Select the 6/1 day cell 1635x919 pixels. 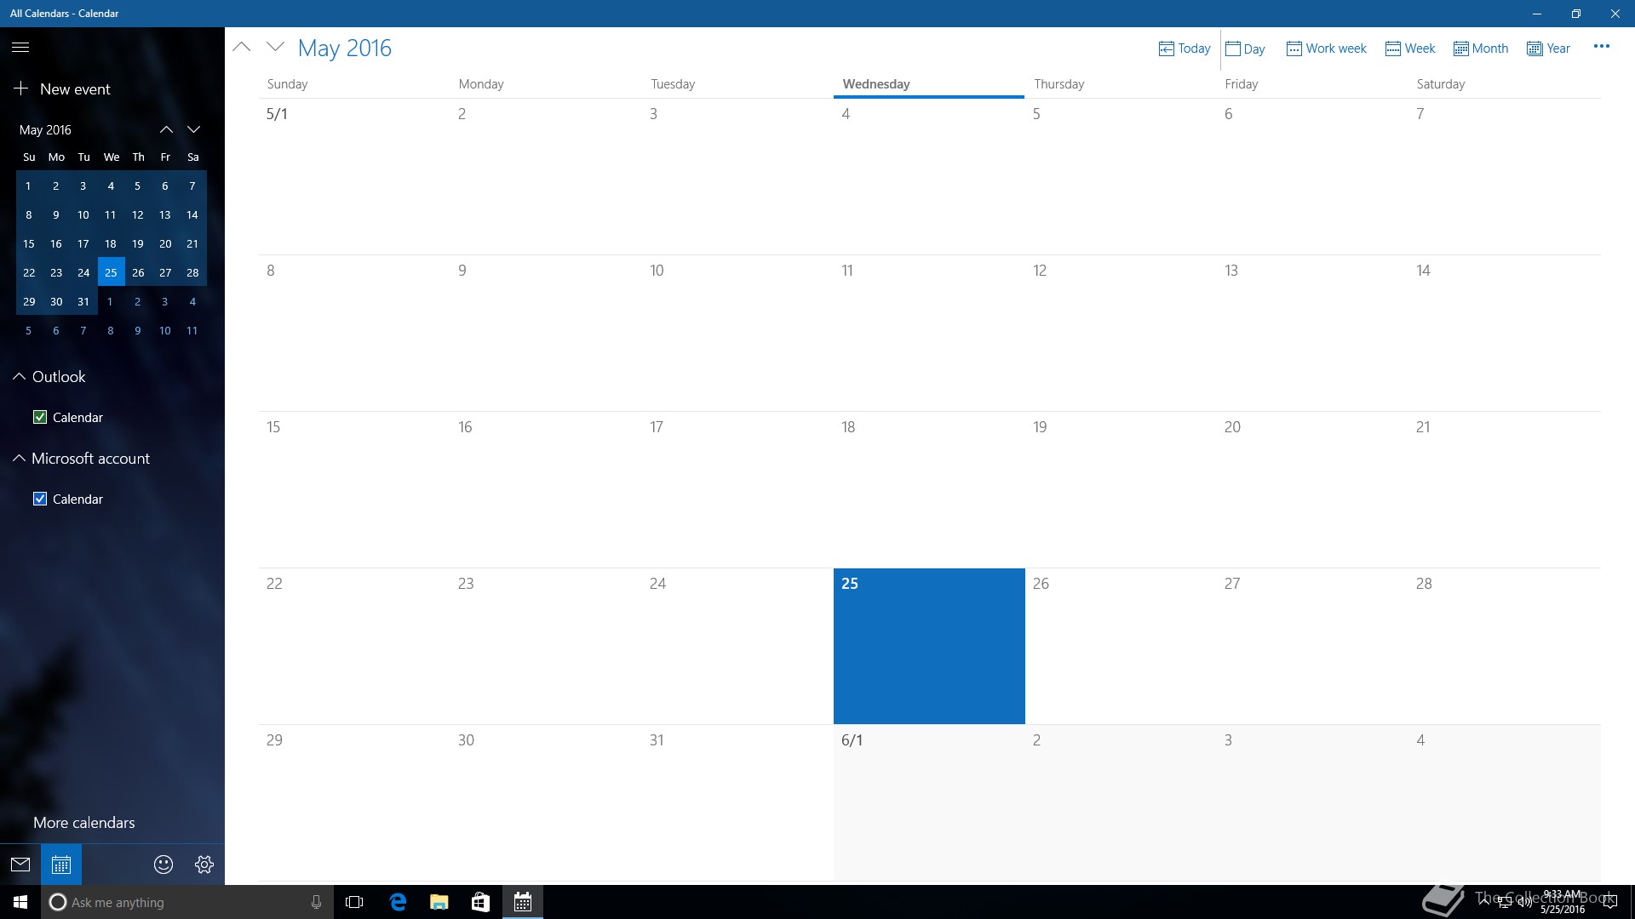(929, 802)
